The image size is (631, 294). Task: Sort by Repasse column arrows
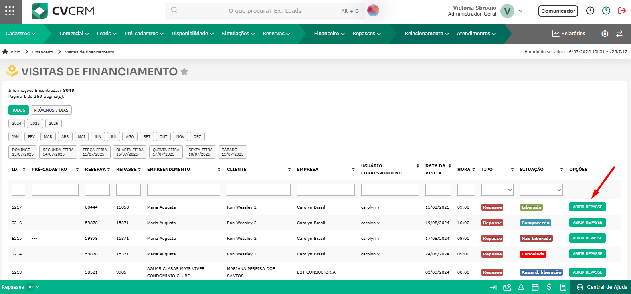(x=139, y=170)
